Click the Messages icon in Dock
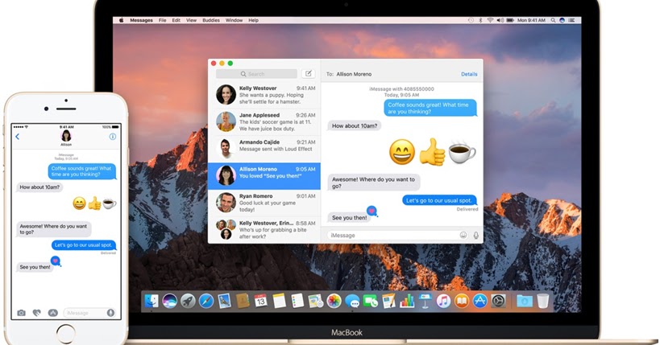 click(352, 301)
